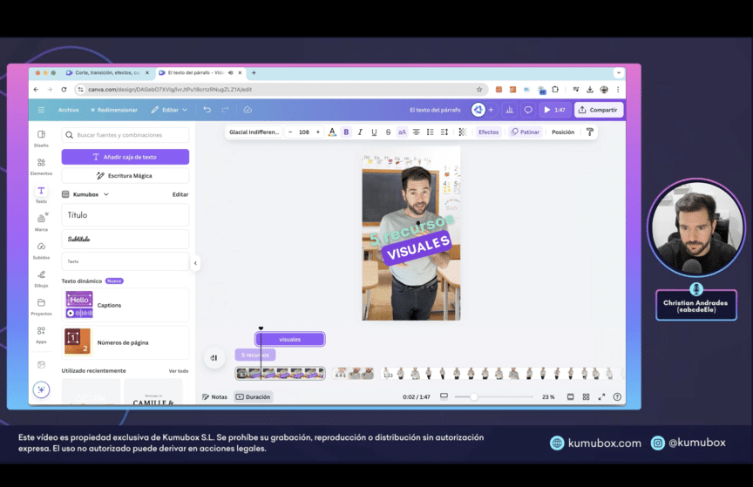Screen dimensions: 753x487
Task: Click the Magic assistant sparkle button
Action: coord(41,389)
